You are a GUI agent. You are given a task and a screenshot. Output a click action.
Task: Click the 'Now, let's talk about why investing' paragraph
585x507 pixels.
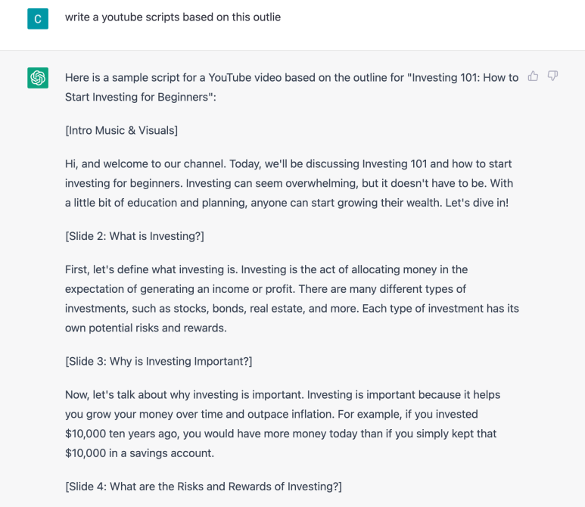point(282,424)
